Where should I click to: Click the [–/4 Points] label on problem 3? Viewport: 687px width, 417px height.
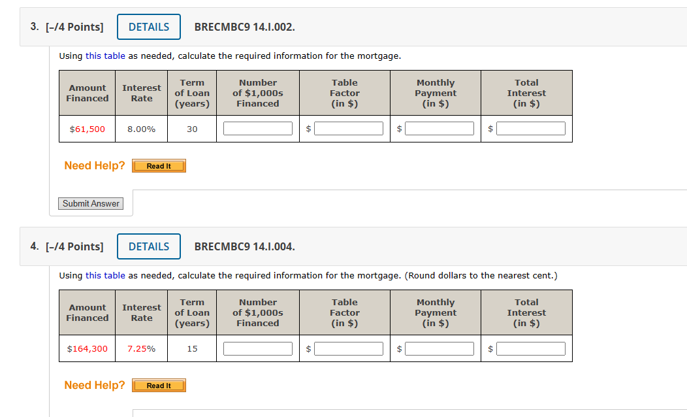coord(76,27)
